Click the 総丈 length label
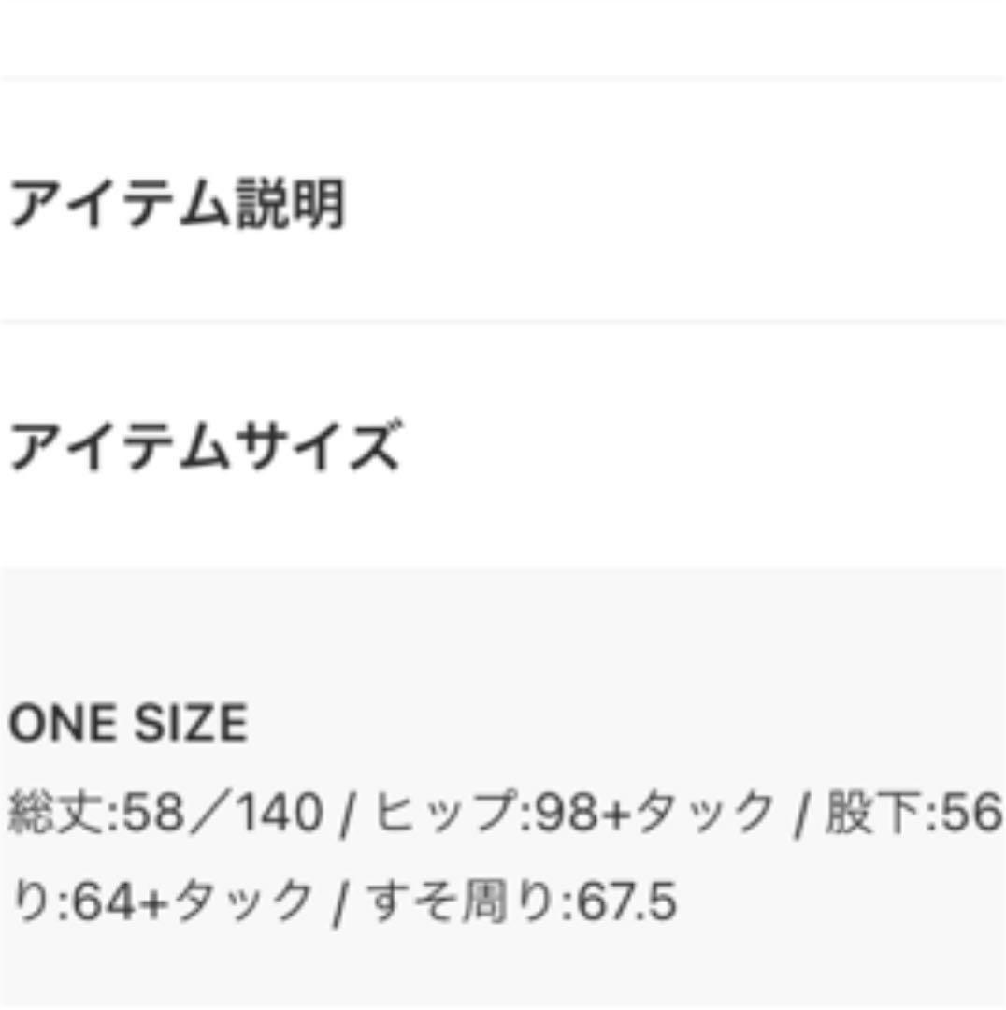 tap(56, 812)
